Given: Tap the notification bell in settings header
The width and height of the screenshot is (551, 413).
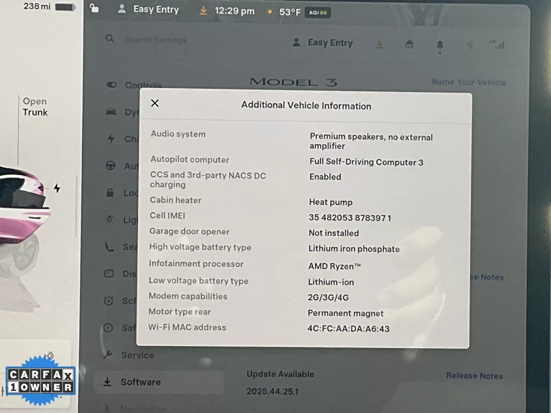Looking at the screenshot, I should click(x=440, y=46).
